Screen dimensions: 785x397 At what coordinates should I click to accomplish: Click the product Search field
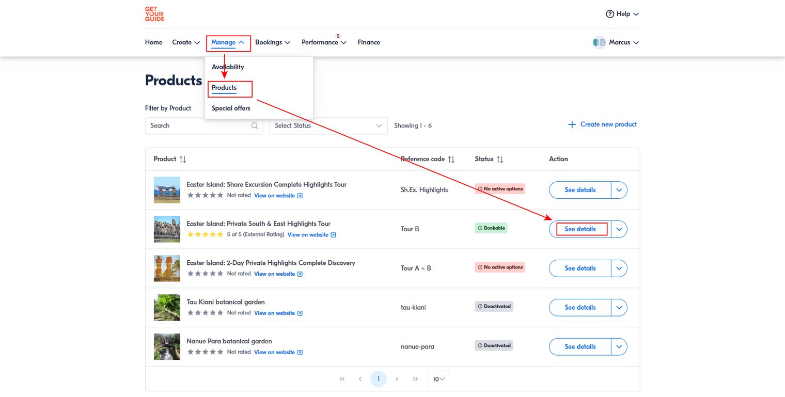(204, 125)
